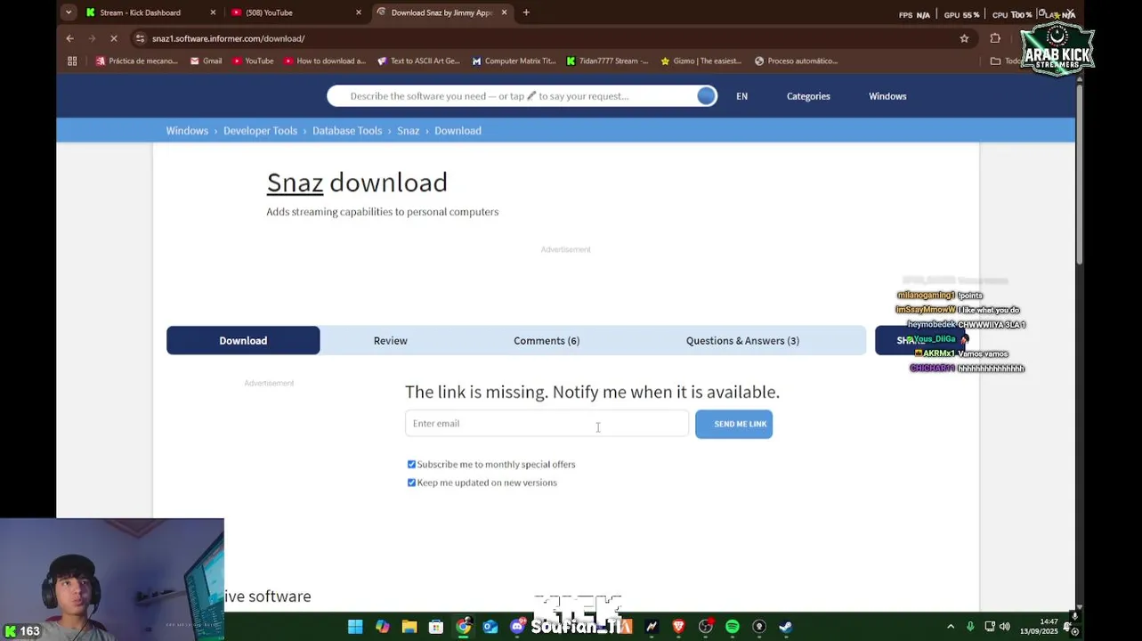Open Microsoft Store from the taskbar
1142x641 pixels.
(x=436, y=627)
